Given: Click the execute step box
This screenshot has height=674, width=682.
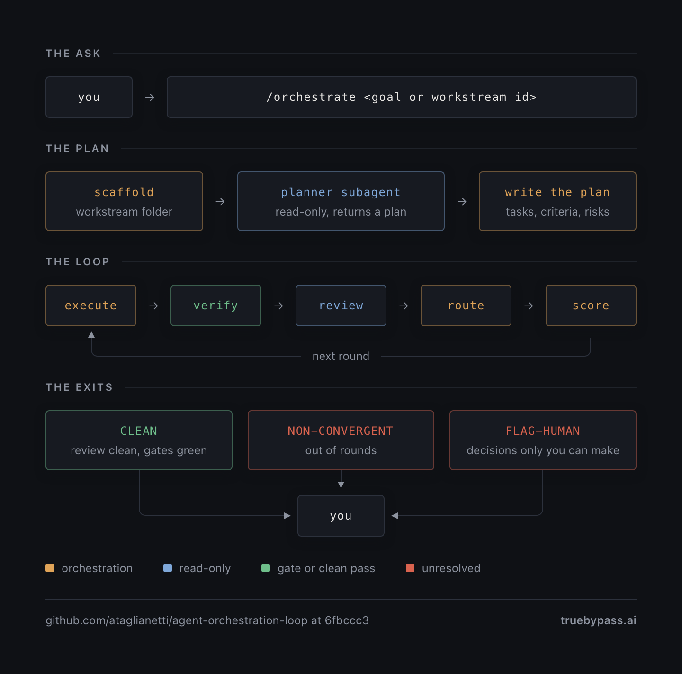Looking at the screenshot, I should click(x=91, y=306).
